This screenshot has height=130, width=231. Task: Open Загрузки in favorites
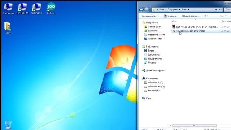[x=152, y=31]
